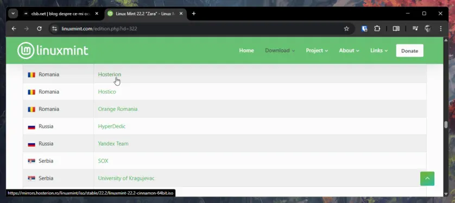
Task: Click Romania text in Orange Romania row
Action: 49,109
